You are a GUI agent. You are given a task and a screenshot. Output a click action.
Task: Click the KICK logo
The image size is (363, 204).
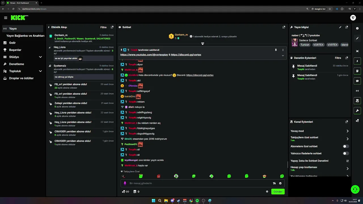[19, 18]
